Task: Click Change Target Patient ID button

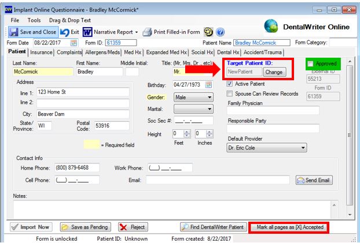Action: (x=274, y=72)
